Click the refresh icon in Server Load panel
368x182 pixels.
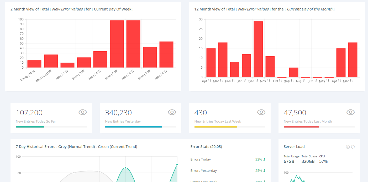click(x=353, y=147)
